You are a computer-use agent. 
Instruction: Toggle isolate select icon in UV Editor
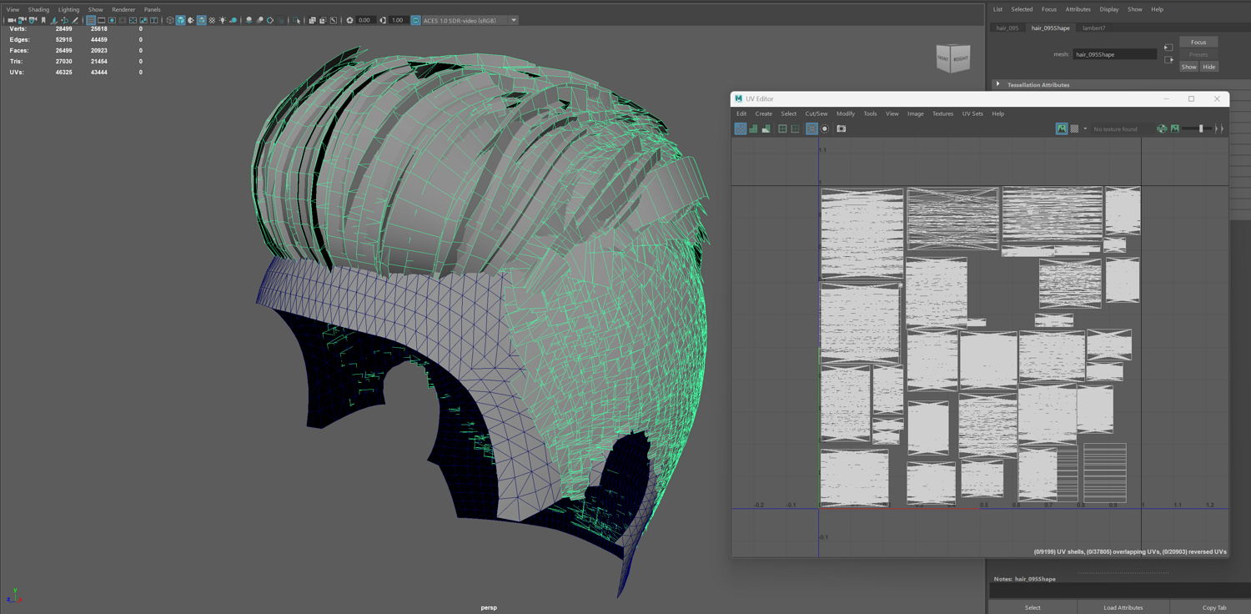click(x=811, y=128)
